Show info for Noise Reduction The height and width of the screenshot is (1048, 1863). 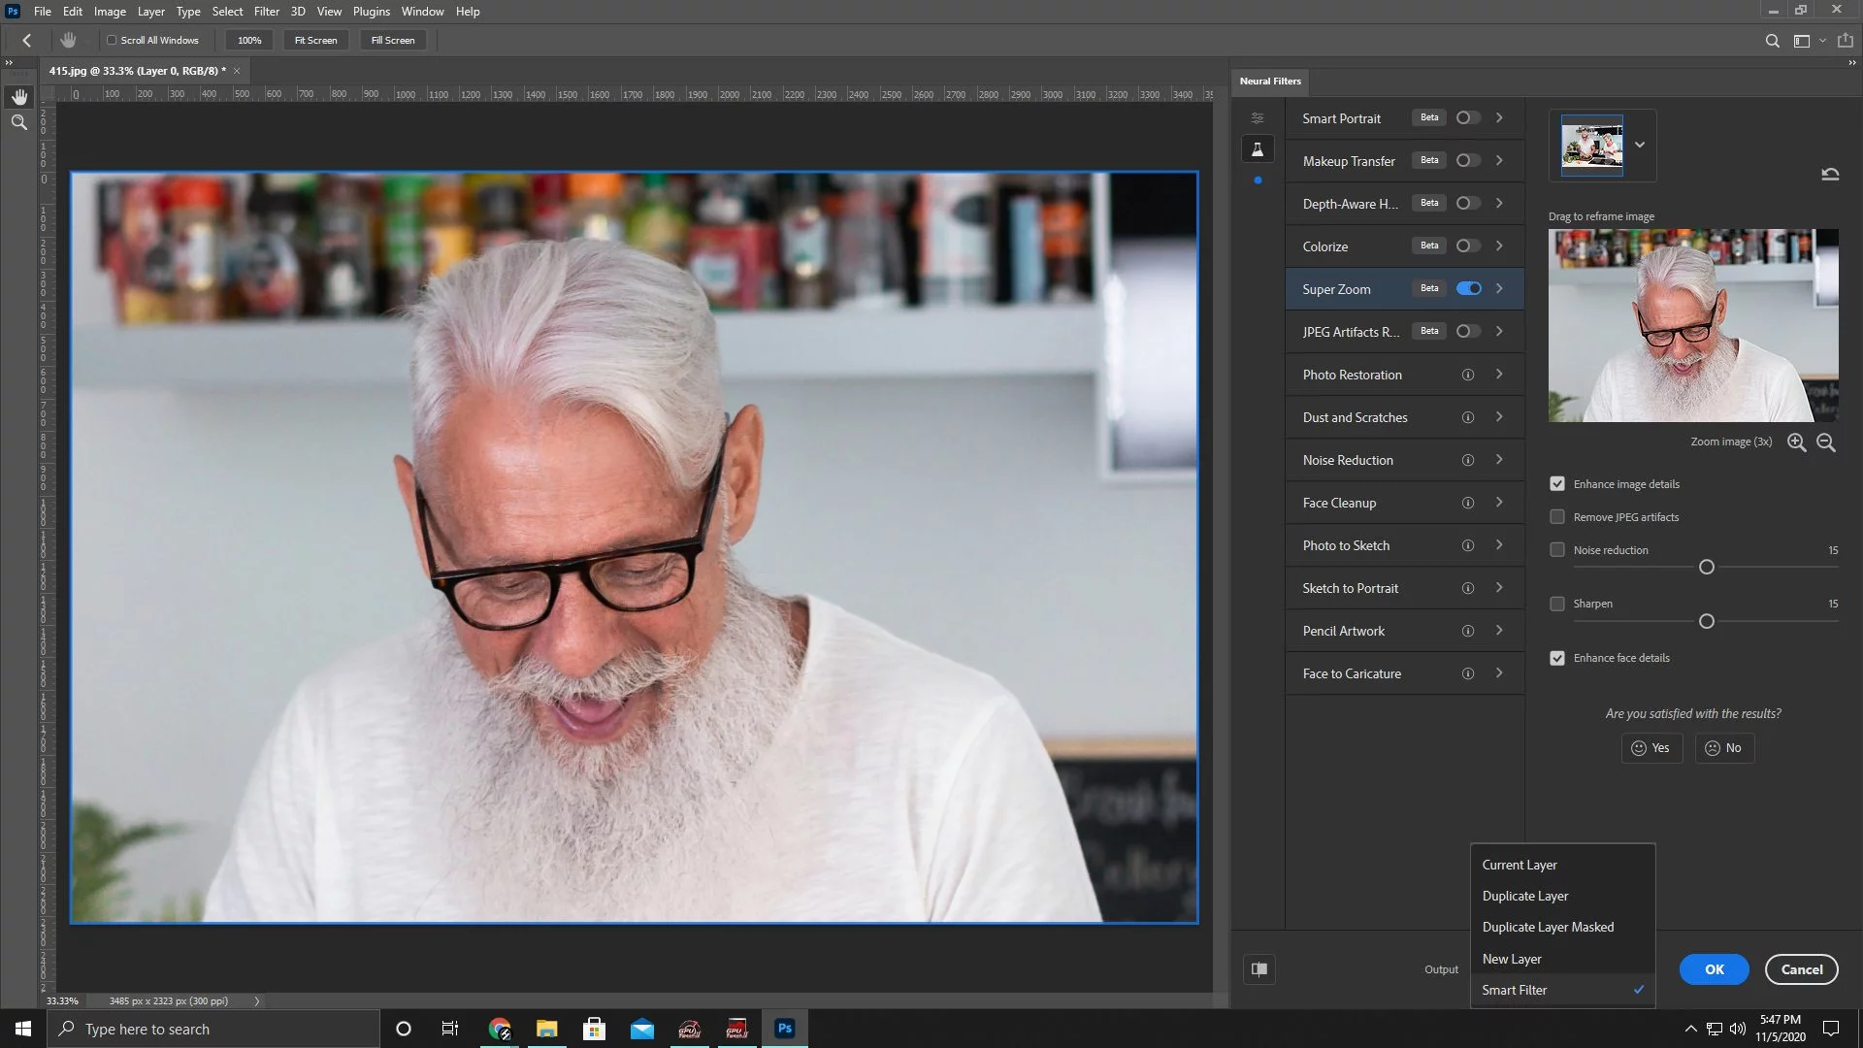point(1468,460)
